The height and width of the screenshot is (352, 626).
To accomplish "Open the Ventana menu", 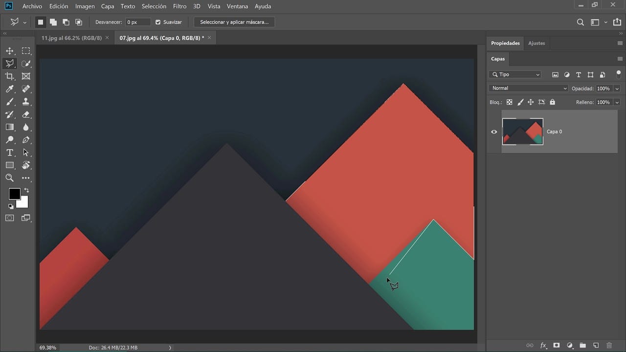I will (x=237, y=6).
